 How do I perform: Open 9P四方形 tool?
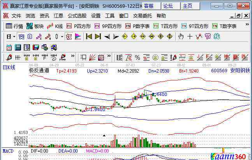(108, 26)
